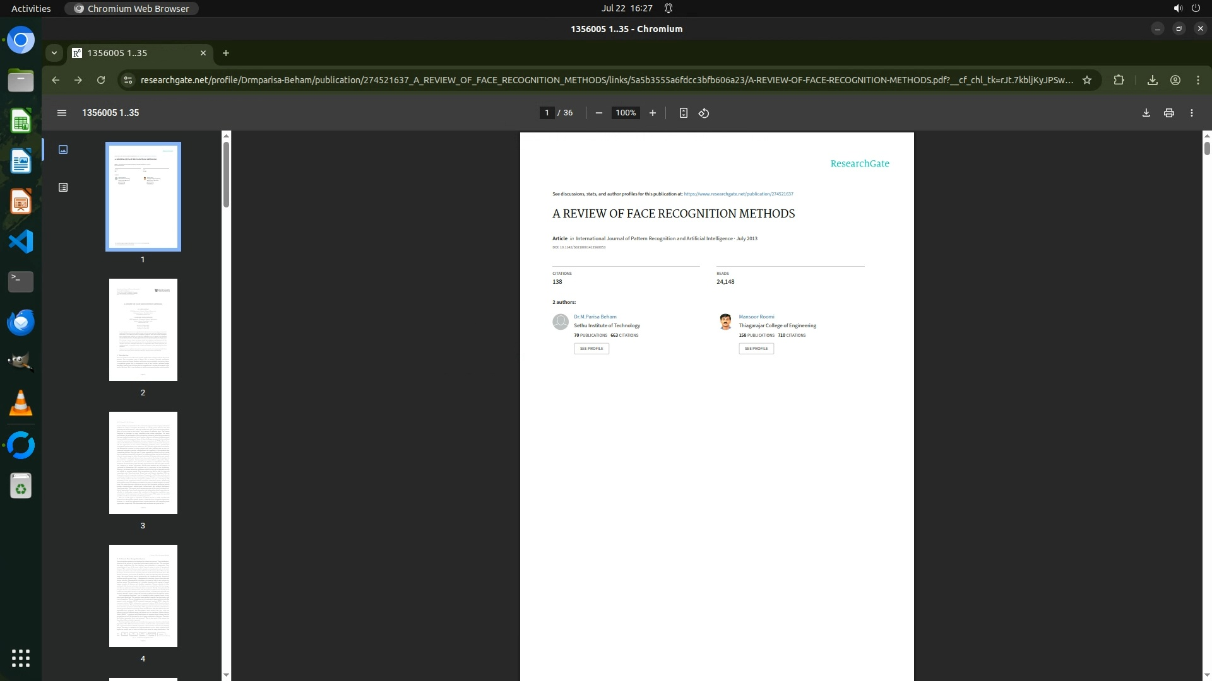Click See Profile for Dr.M.Parisa Beham
The width and height of the screenshot is (1212, 681).
point(591,348)
